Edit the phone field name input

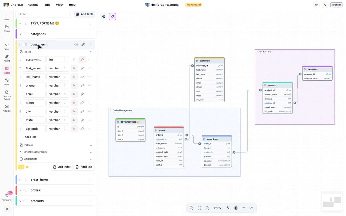point(34,85)
